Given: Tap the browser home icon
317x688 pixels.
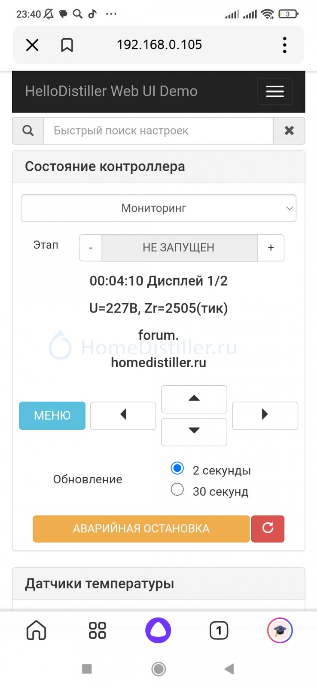Looking at the screenshot, I should pyautogui.click(x=37, y=630).
